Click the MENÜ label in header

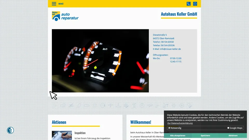(x=61, y=4)
